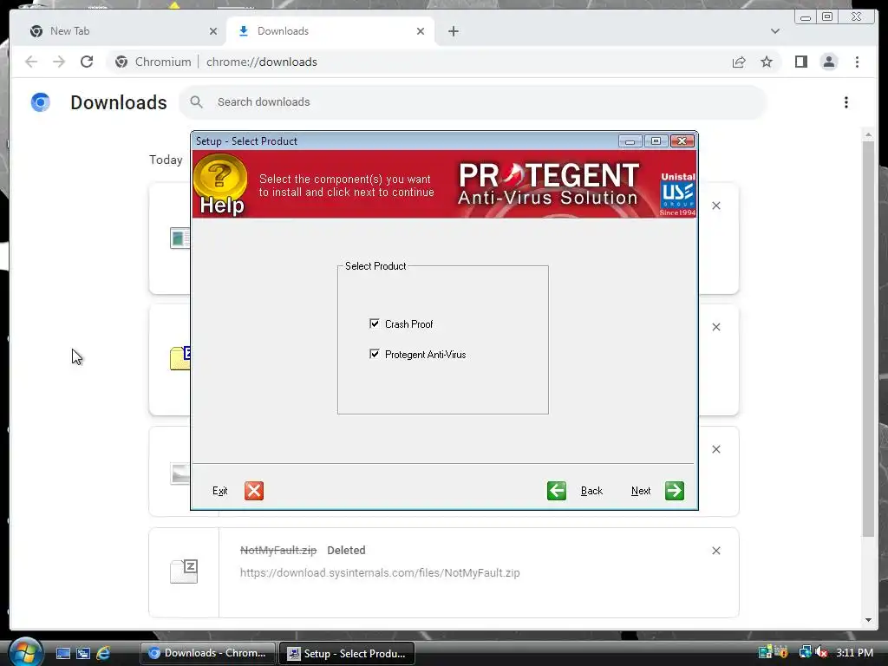Click the 3:11 PM taskbar clock
Viewport: 888px width, 666px height.
(854, 652)
